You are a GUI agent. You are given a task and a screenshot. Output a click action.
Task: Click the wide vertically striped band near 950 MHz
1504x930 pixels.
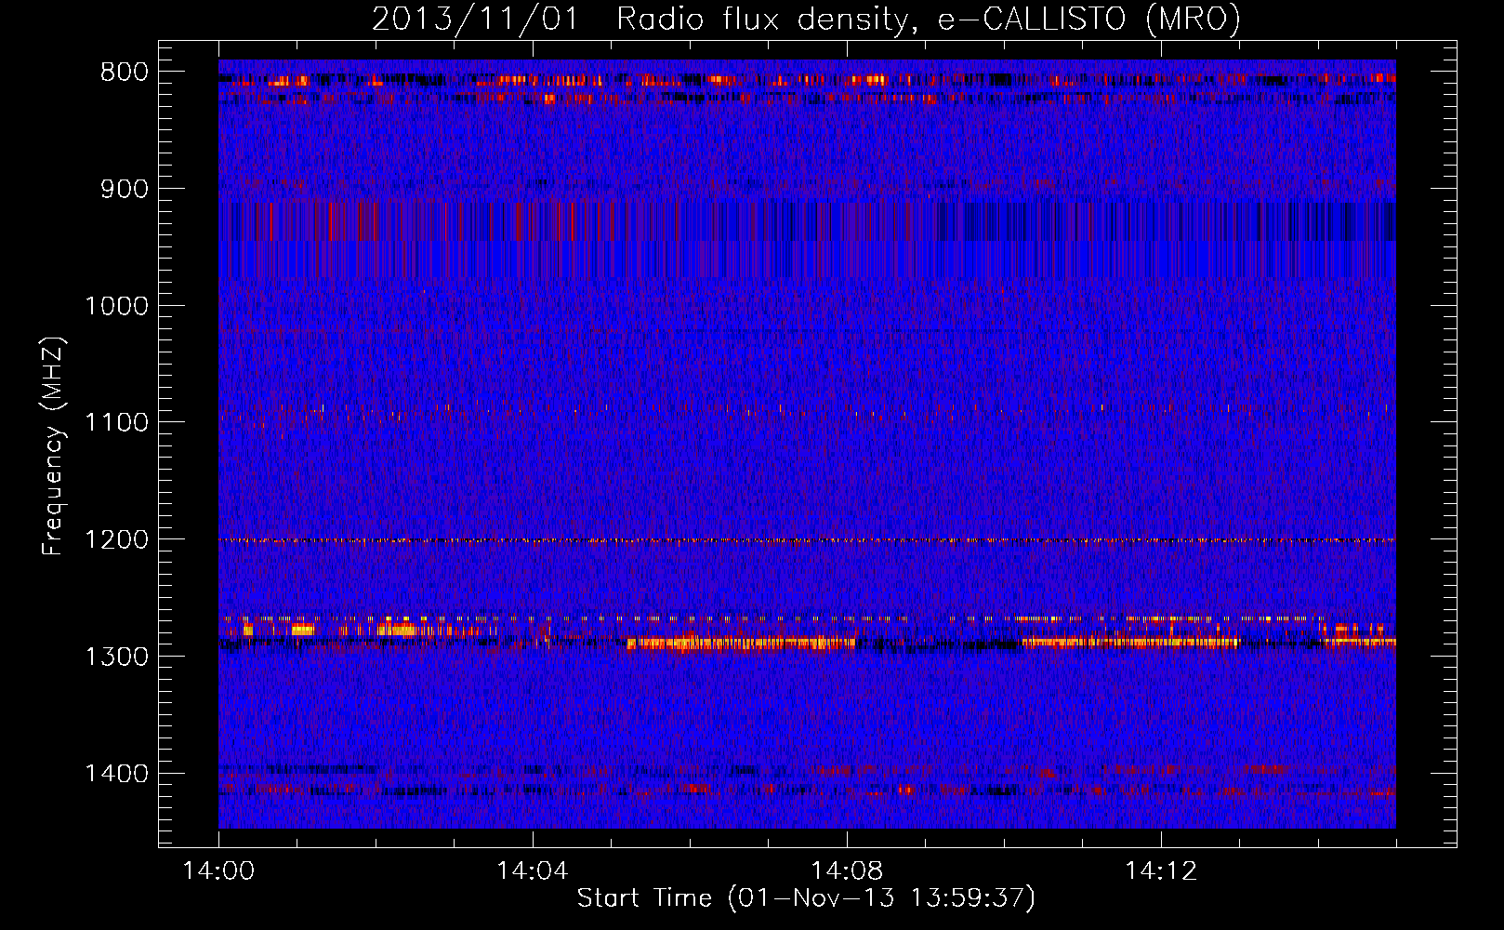807,240
